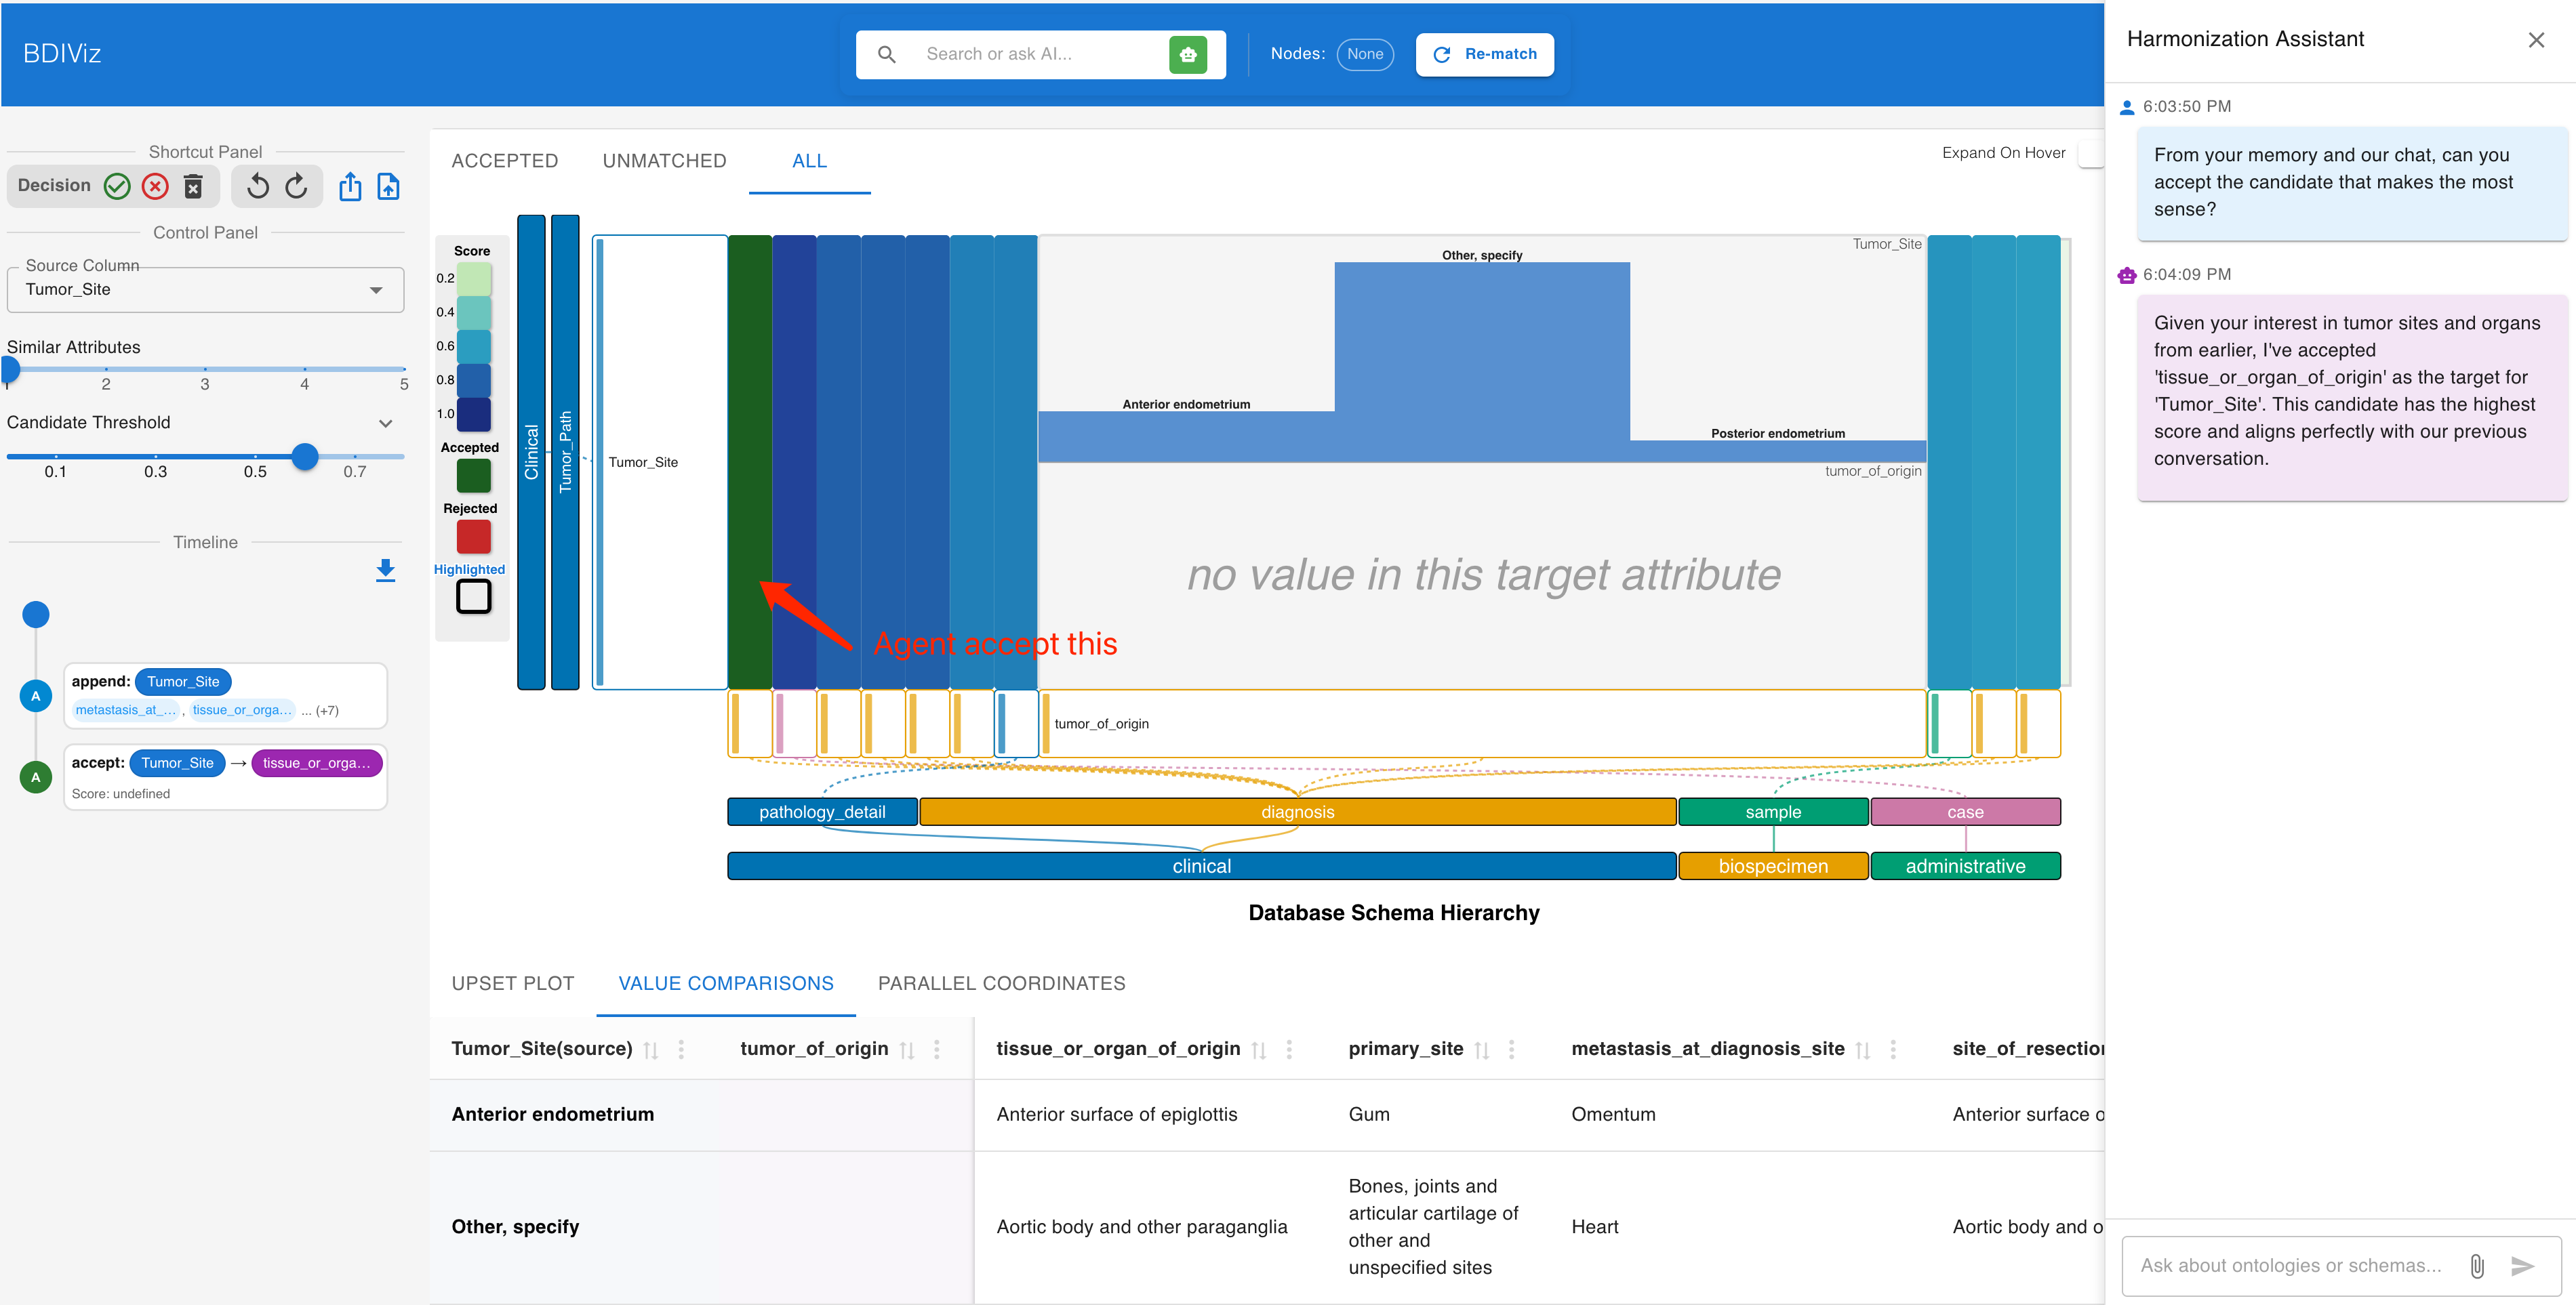Download the timeline using arrow icon

[x=385, y=570]
